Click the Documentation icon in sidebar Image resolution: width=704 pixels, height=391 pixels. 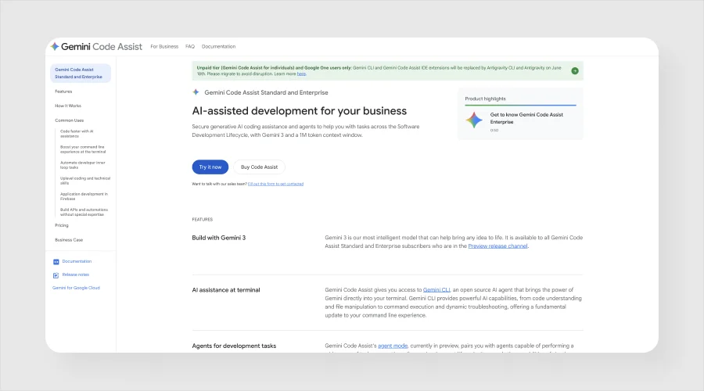(56, 262)
